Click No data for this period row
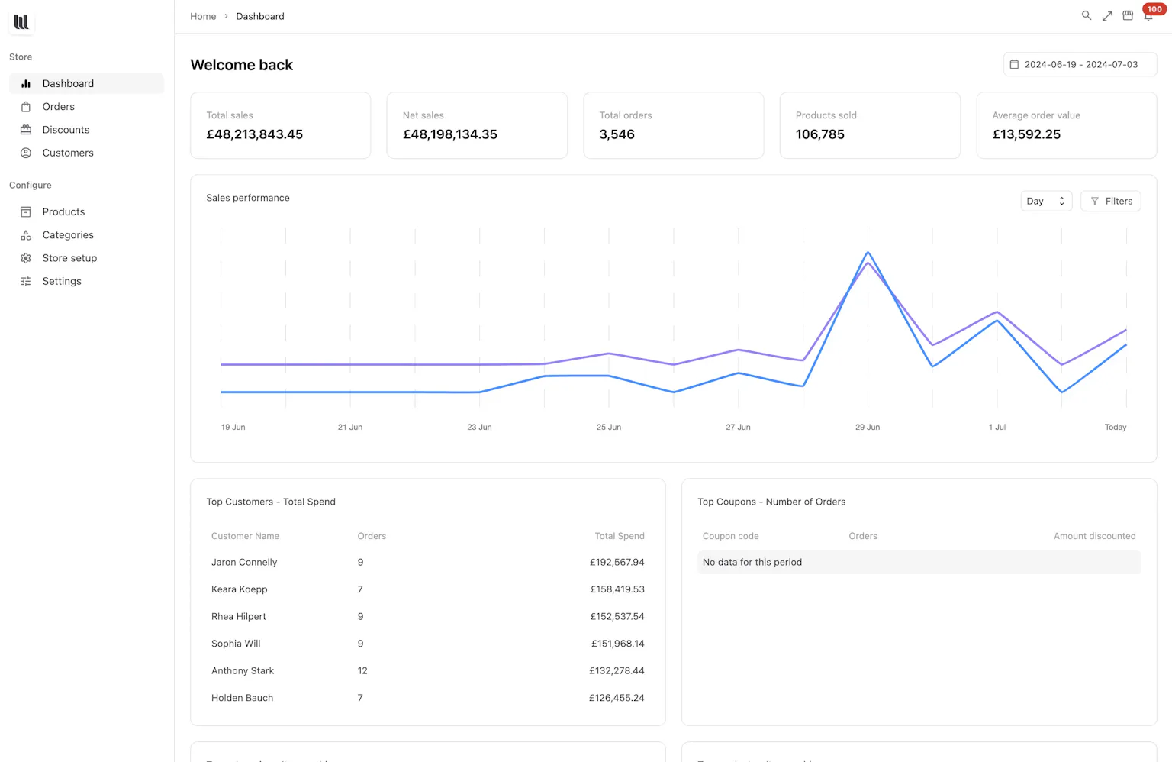The height and width of the screenshot is (762, 1172). pyautogui.click(x=919, y=562)
